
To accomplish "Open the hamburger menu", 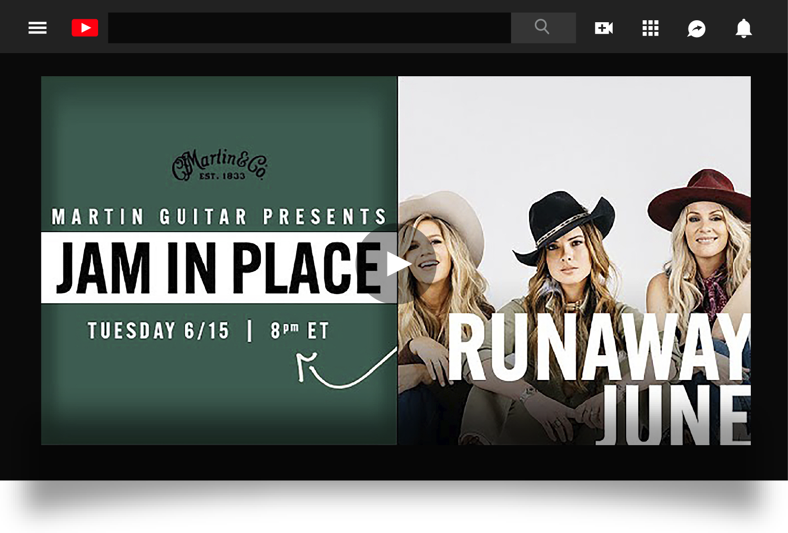I will click(x=37, y=28).
